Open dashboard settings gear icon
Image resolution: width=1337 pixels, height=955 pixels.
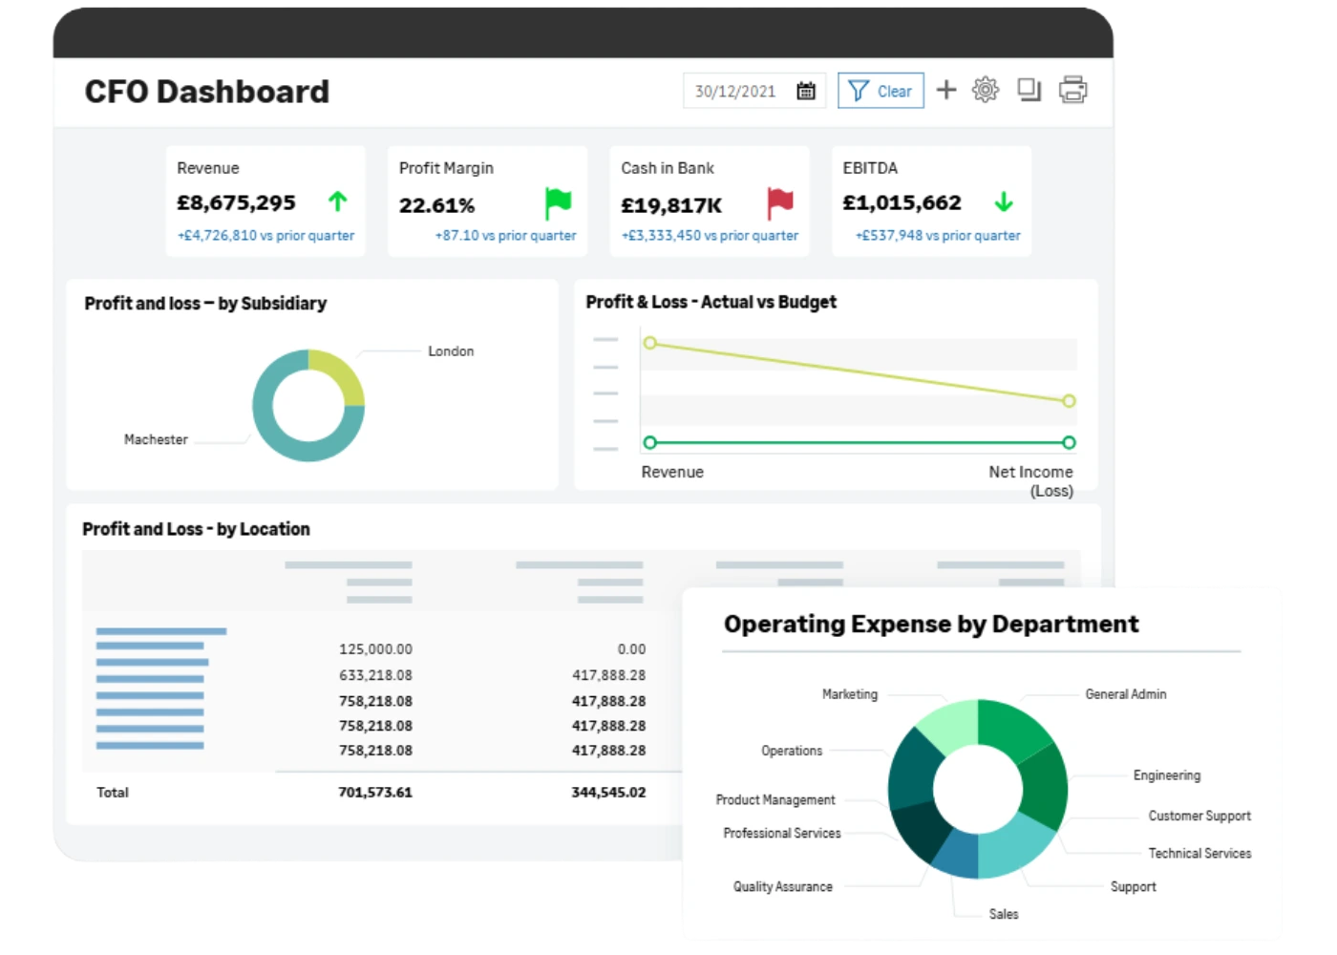click(x=986, y=90)
